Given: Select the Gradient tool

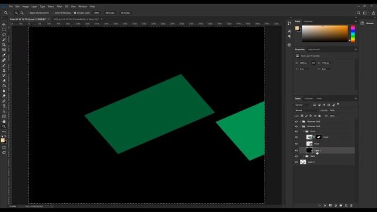Looking at the screenshot, I should click(x=4, y=86).
